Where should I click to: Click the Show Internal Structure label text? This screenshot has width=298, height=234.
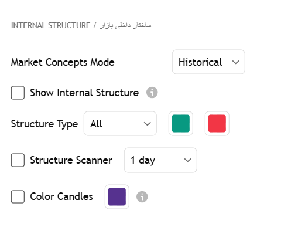tap(84, 93)
